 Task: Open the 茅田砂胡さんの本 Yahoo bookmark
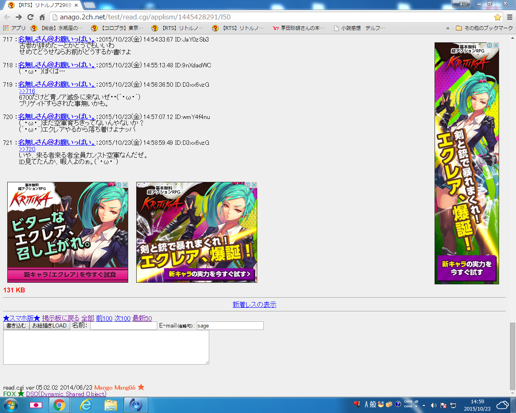coord(299,28)
